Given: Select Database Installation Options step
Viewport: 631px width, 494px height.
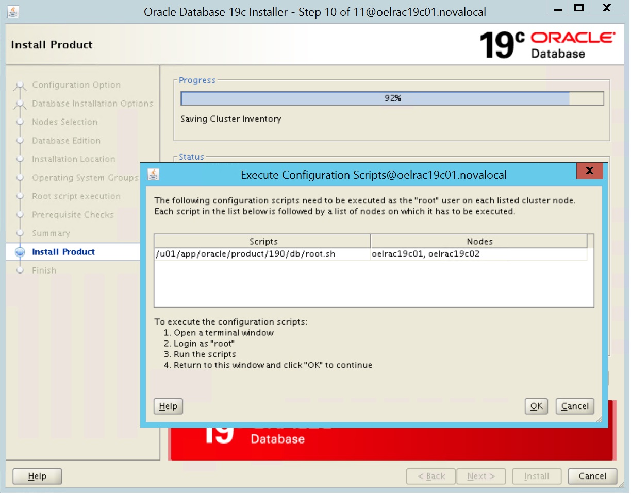Looking at the screenshot, I should (x=93, y=104).
